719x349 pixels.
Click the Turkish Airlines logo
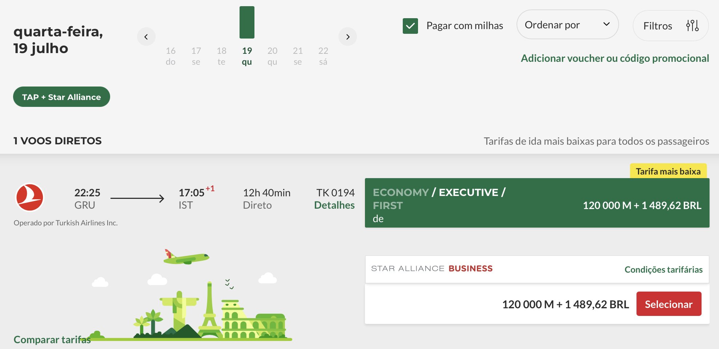point(30,197)
